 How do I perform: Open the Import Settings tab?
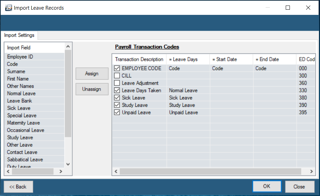(x=19, y=35)
